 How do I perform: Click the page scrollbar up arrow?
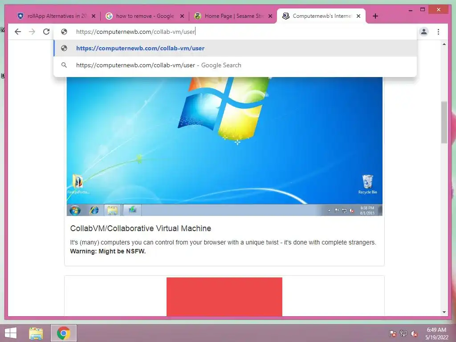pyautogui.click(x=444, y=44)
